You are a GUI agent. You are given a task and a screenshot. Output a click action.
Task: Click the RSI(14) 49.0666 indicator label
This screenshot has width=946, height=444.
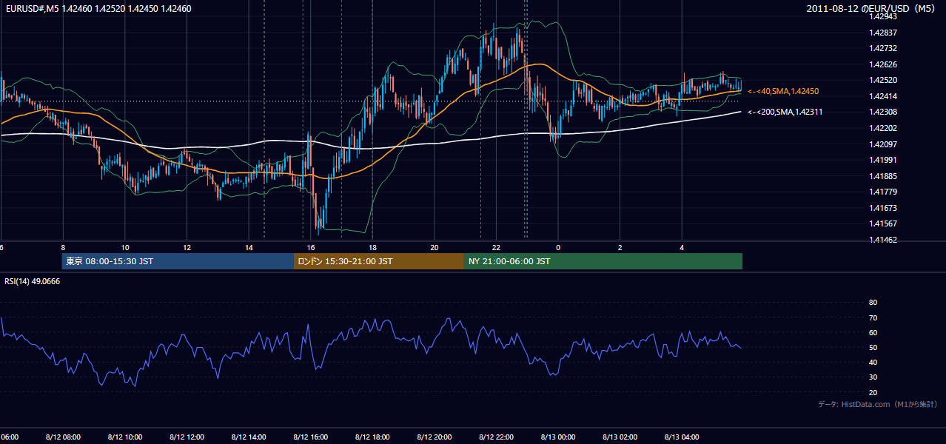33,281
